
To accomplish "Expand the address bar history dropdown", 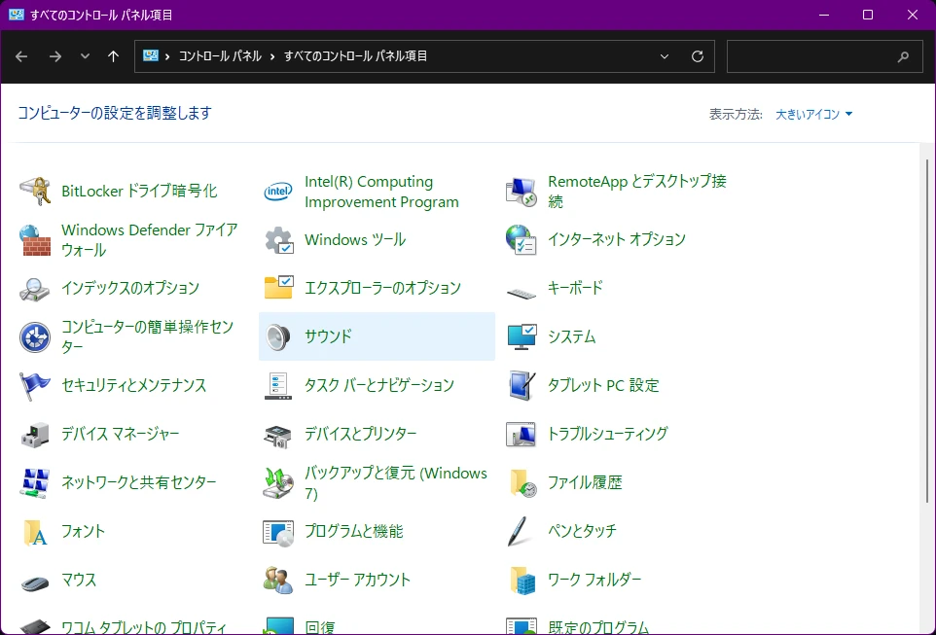I will click(665, 56).
